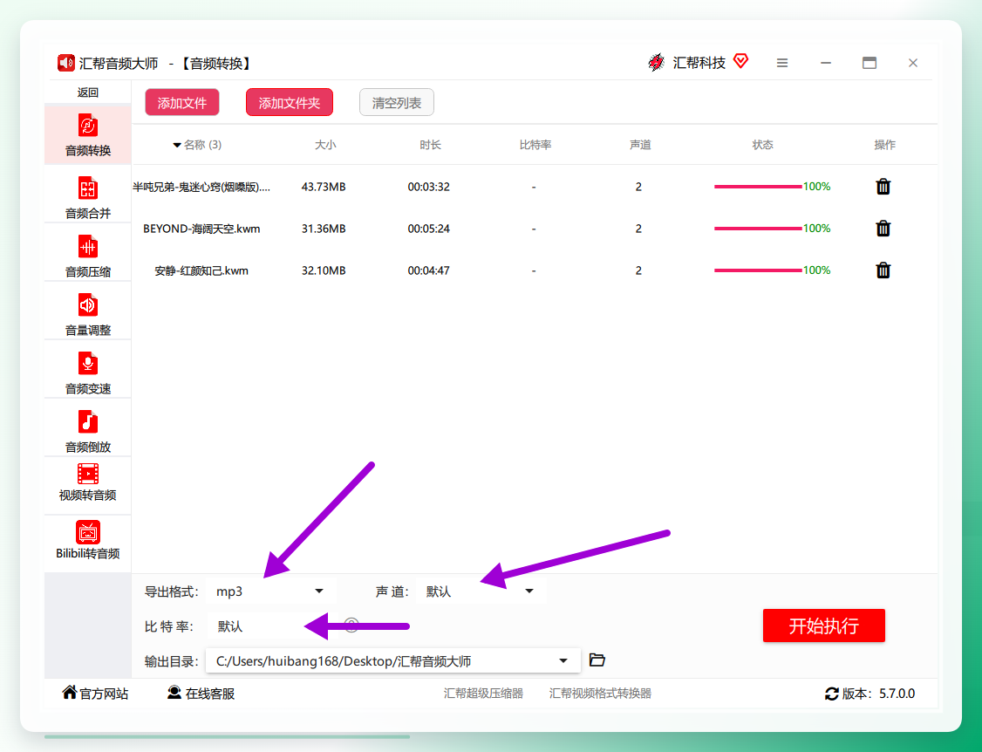Select file BEYOND-海阔天空.kwm
The image size is (982, 752).
201,229
